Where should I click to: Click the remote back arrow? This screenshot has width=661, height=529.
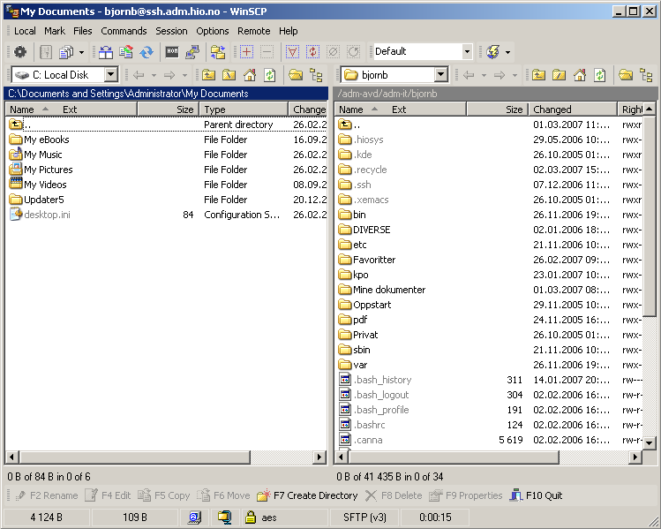(x=469, y=75)
